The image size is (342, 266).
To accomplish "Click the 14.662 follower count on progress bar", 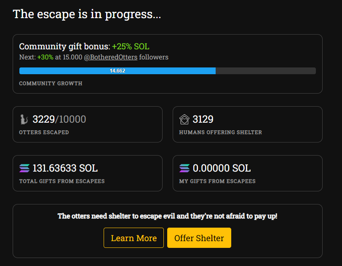I will coord(118,71).
